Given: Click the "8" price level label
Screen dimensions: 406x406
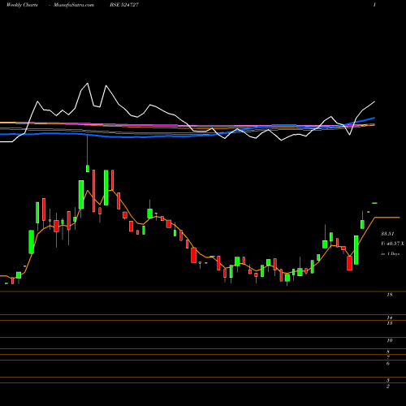Looking at the screenshot, I should (x=388, y=352).
